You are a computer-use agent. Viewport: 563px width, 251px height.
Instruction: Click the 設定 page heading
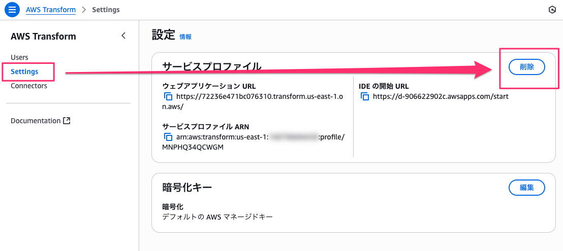tap(164, 34)
